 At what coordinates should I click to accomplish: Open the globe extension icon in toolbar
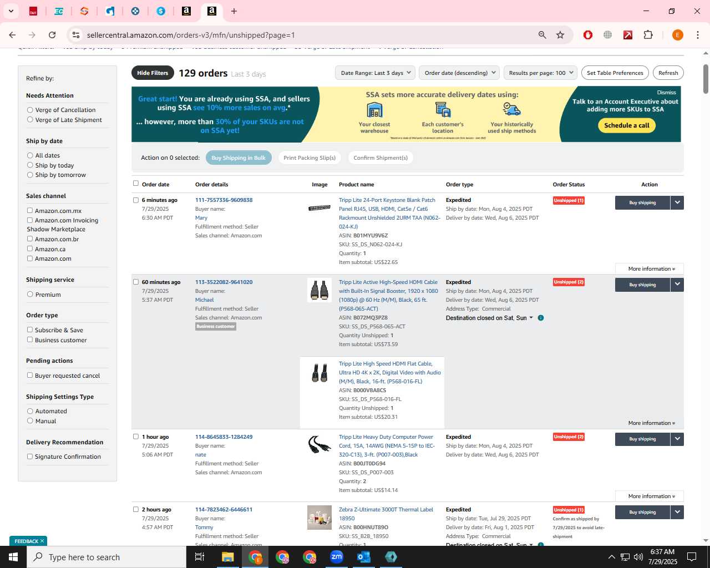[608, 35]
